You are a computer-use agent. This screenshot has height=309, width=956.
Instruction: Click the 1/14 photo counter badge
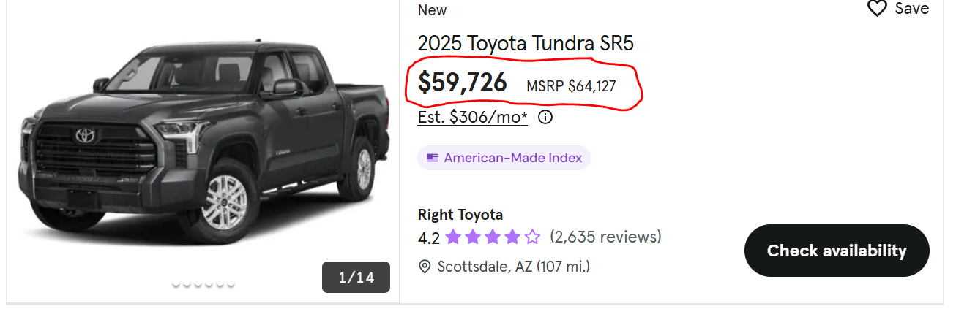tap(356, 277)
